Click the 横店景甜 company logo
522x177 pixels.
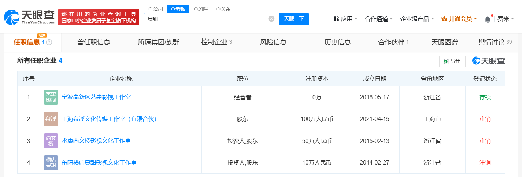51,162
